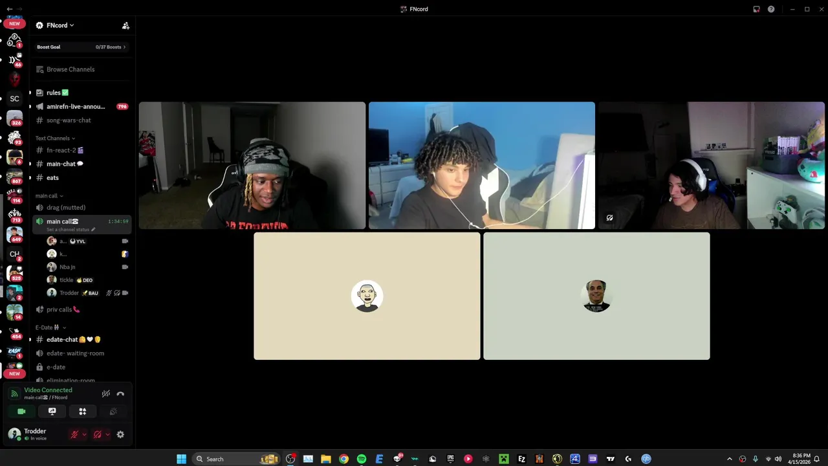Toggle microphone mute button
The width and height of the screenshot is (828, 466).
click(74, 435)
